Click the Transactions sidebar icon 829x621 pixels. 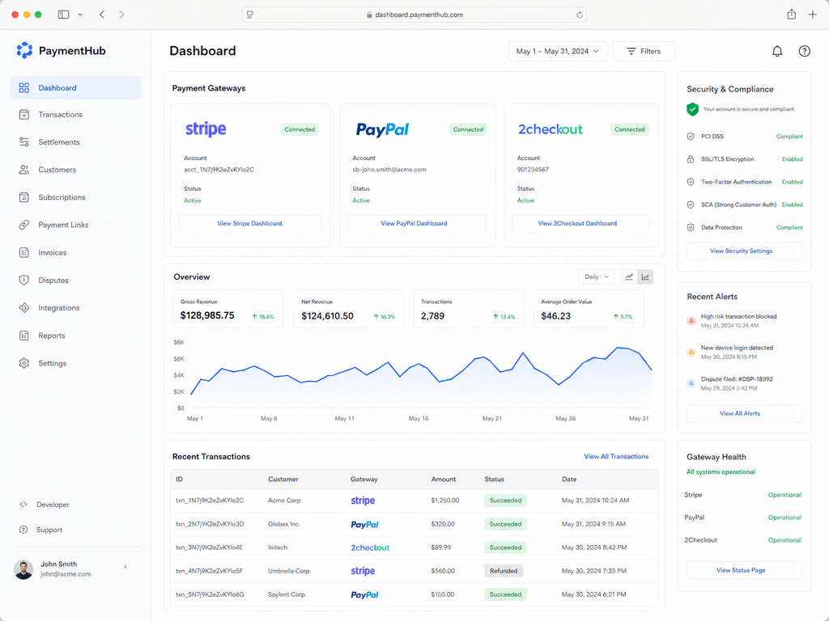[23, 115]
